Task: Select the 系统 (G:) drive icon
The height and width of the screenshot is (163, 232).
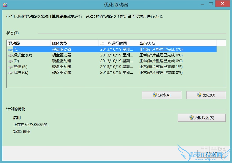Action: click(10, 73)
